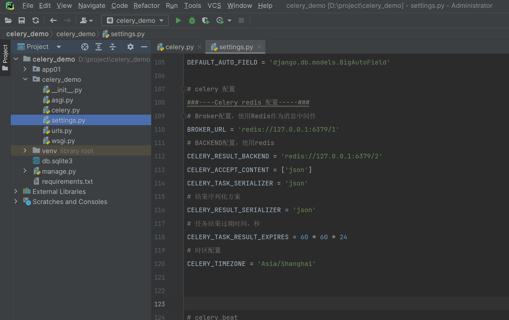Open the Help menu

click(x=265, y=6)
